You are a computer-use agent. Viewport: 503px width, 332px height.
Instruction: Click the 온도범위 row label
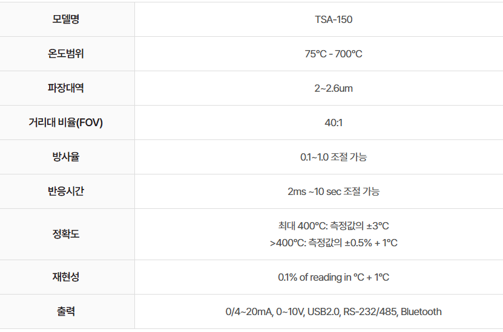66,54
